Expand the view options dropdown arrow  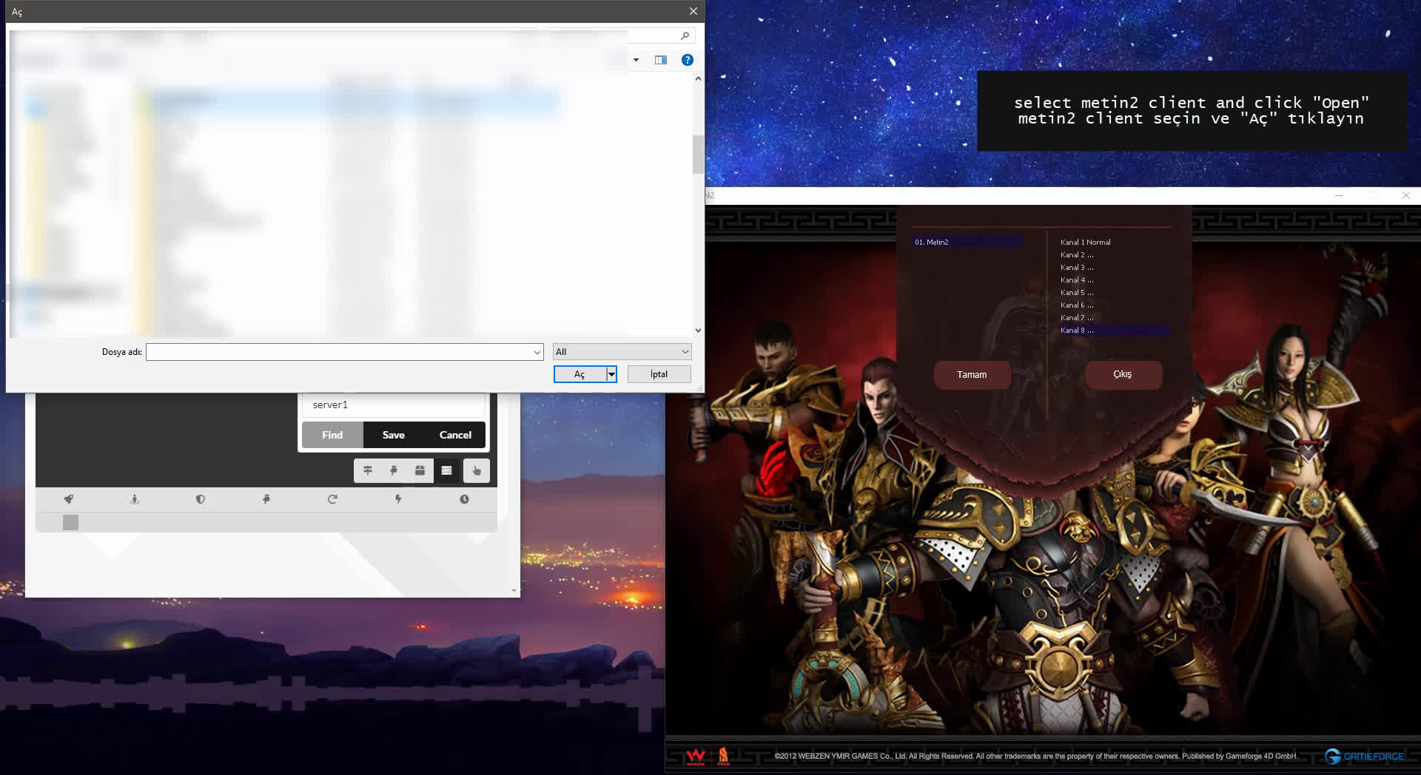coord(636,60)
